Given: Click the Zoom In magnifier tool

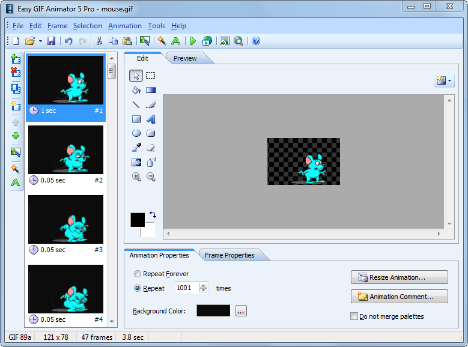Looking at the screenshot, I should (x=136, y=177).
